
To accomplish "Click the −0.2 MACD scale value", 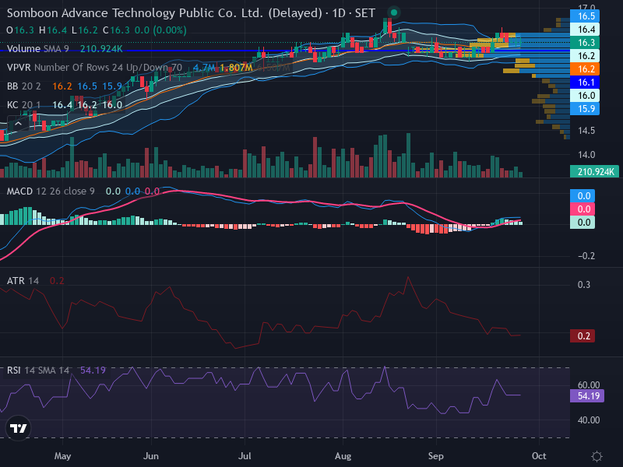I will click(x=586, y=256).
